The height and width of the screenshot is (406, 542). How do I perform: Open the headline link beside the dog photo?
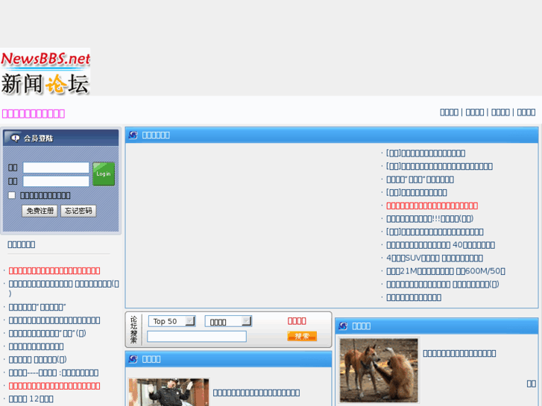point(459,353)
